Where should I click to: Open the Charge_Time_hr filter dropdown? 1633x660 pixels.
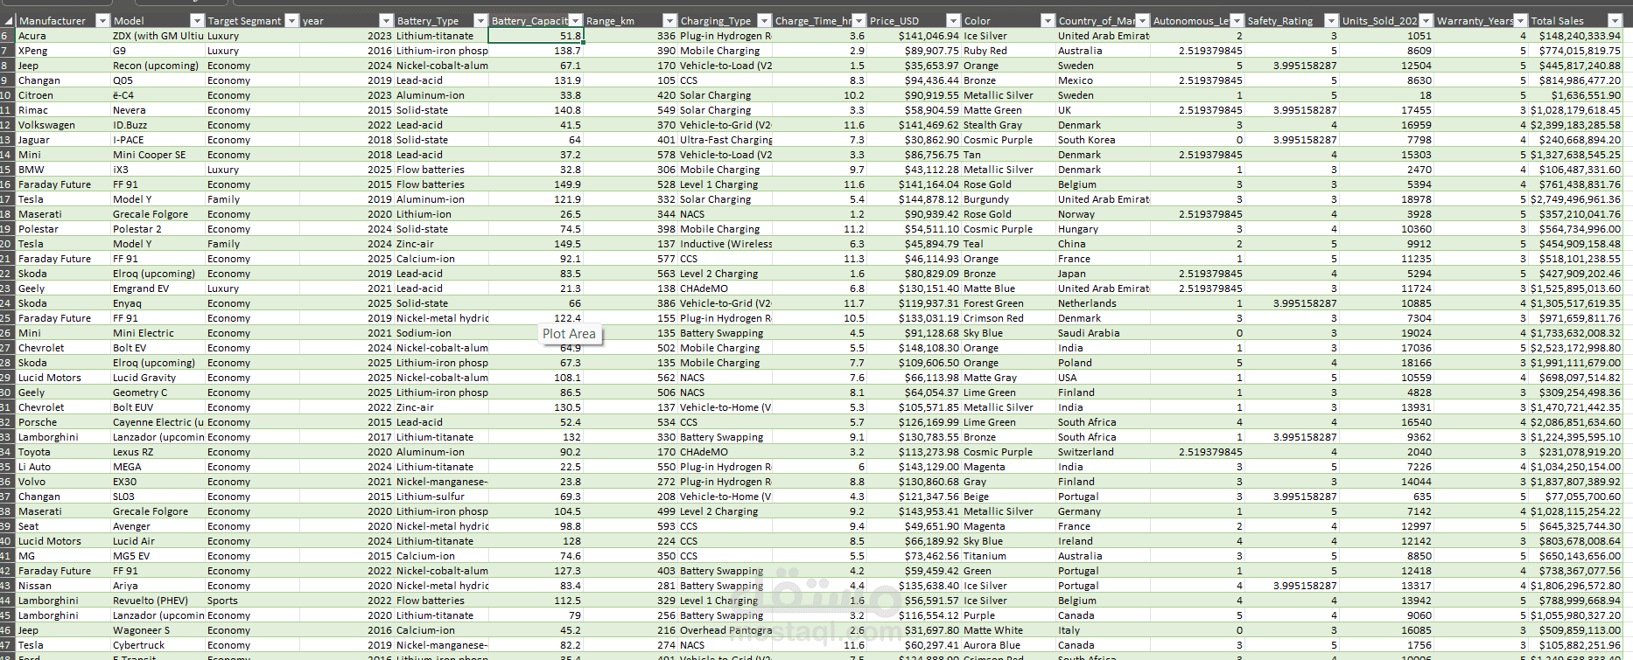click(859, 20)
